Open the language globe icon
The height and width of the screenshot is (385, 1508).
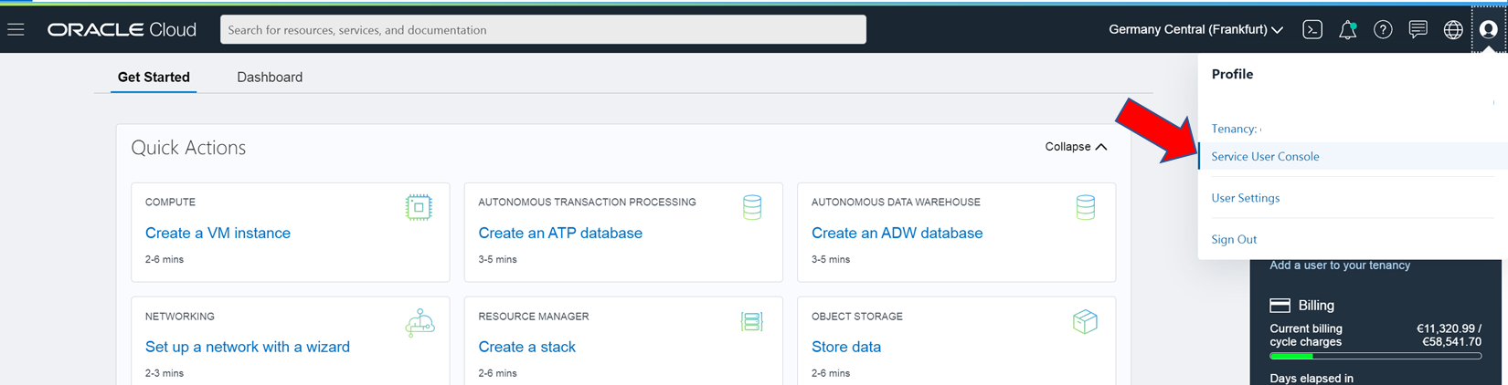coord(1453,30)
